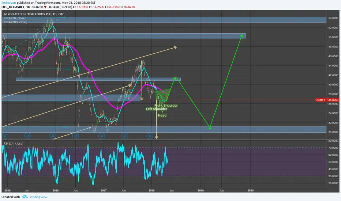Click the TradingView cloud logo icon
The height and width of the screenshot is (201, 341).
point(25,197)
